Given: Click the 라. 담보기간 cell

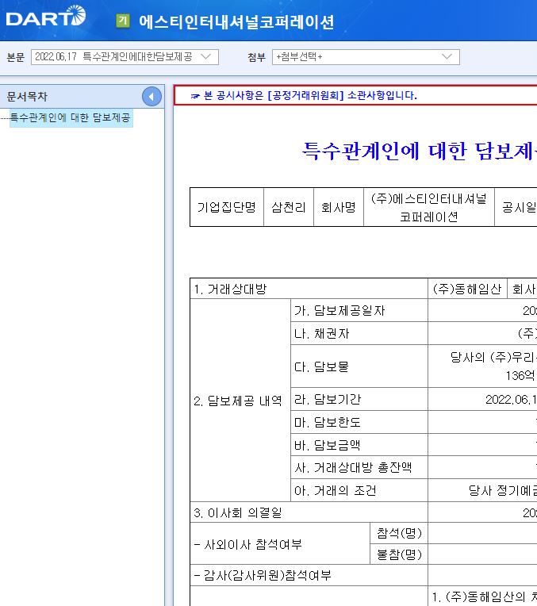Looking at the screenshot, I should (x=359, y=399).
